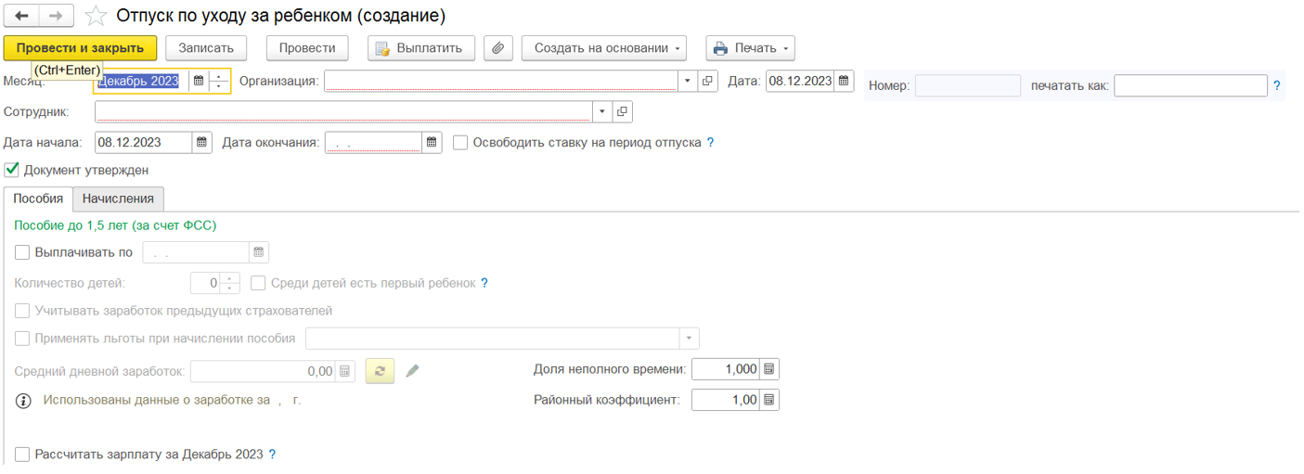Click the paperclip attachments icon

498,48
